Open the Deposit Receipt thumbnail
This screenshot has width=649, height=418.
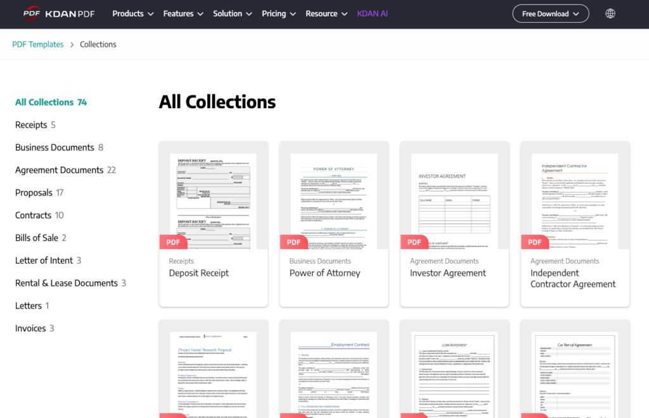[x=213, y=201]
